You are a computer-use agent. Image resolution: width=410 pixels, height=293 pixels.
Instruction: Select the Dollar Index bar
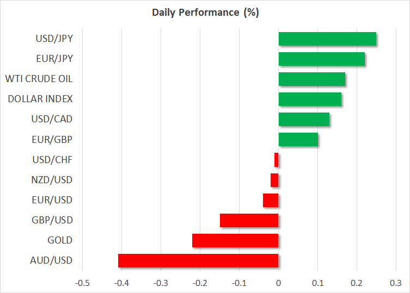coord(310,99)
